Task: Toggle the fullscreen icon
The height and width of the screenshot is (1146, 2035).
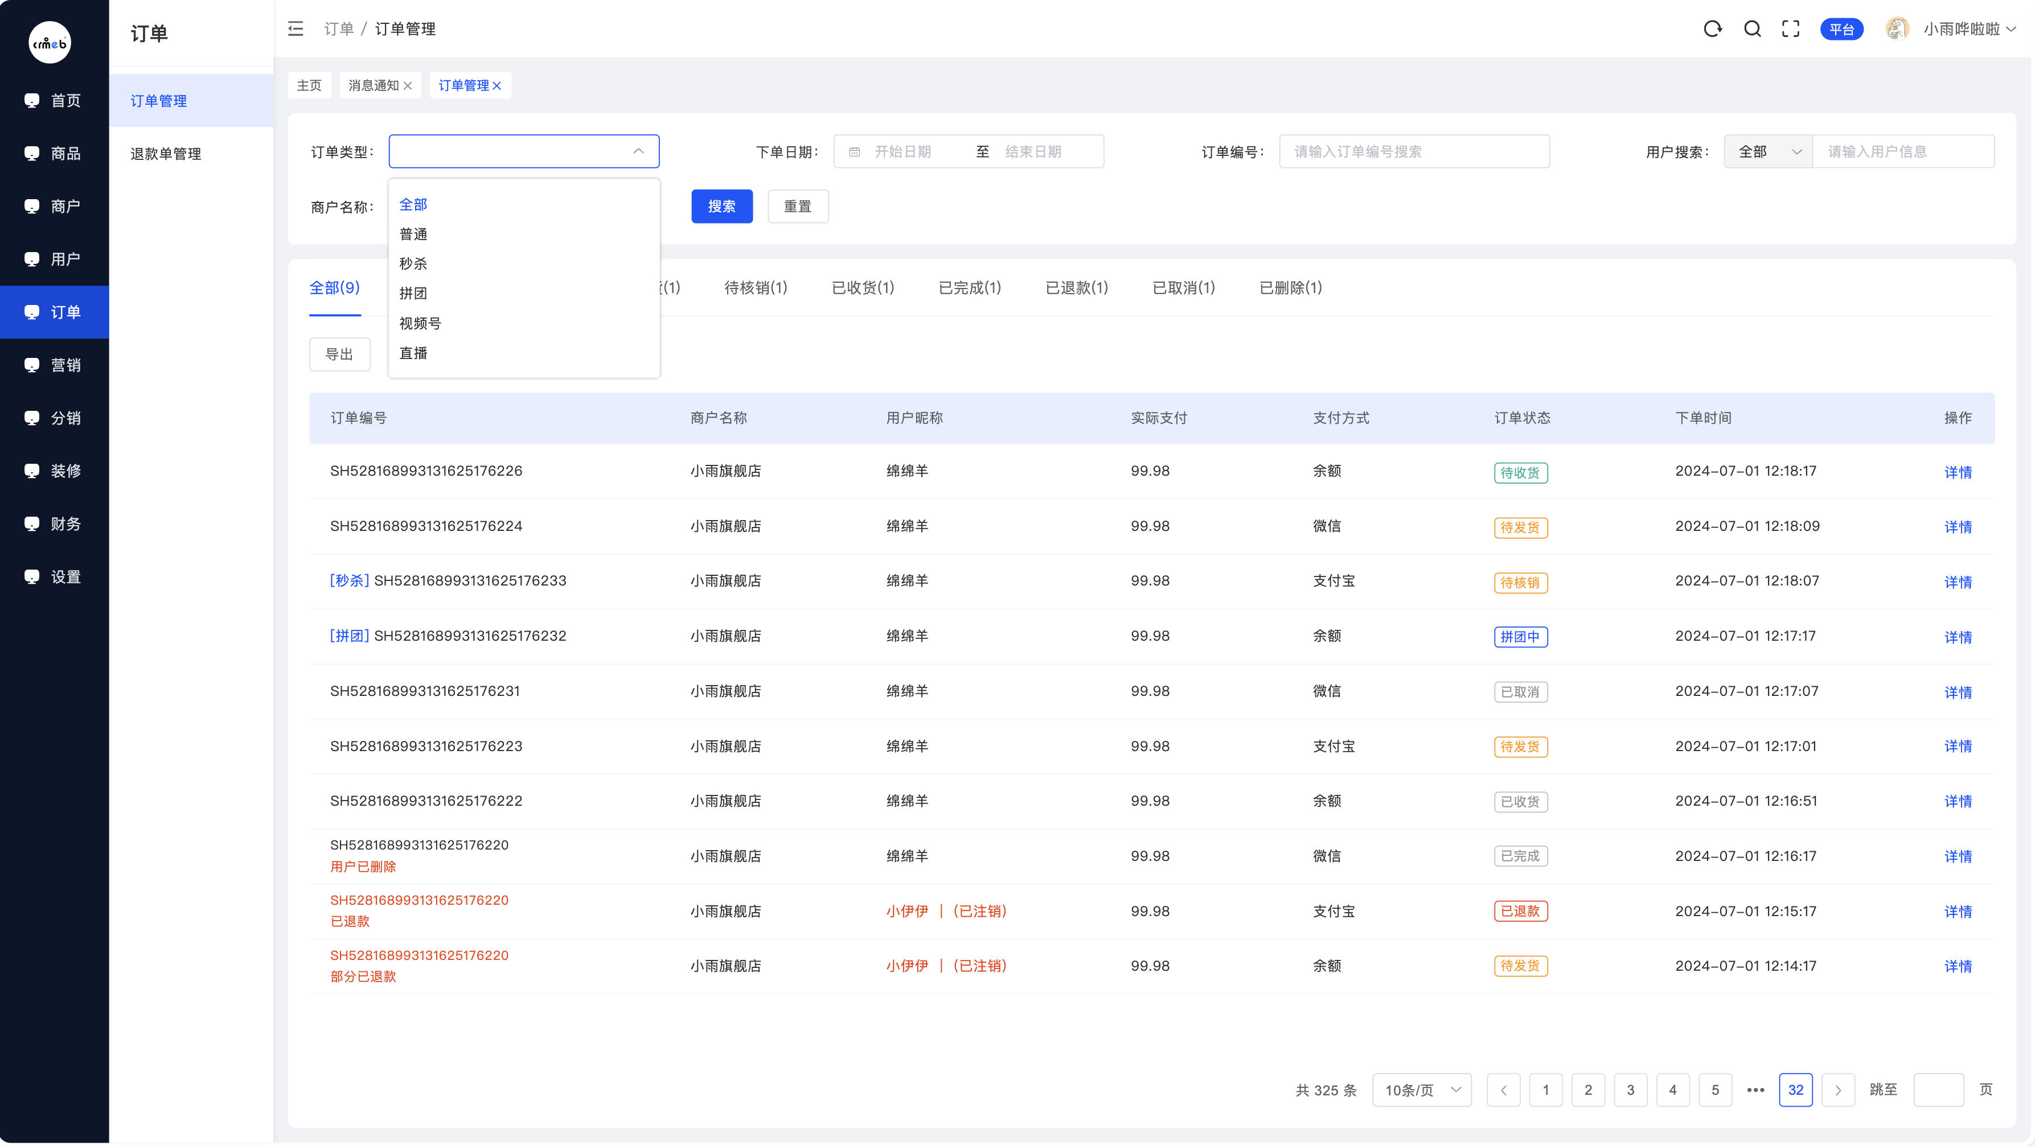Action: [x=1790, y=29]
